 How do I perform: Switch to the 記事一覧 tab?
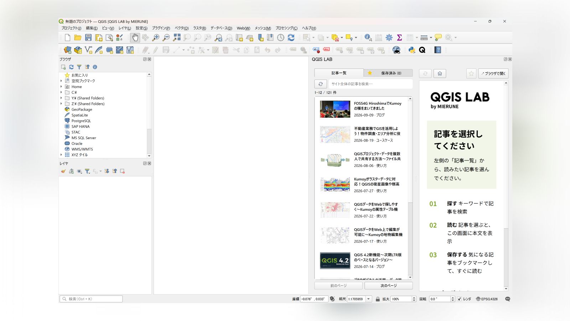[339, 73]
